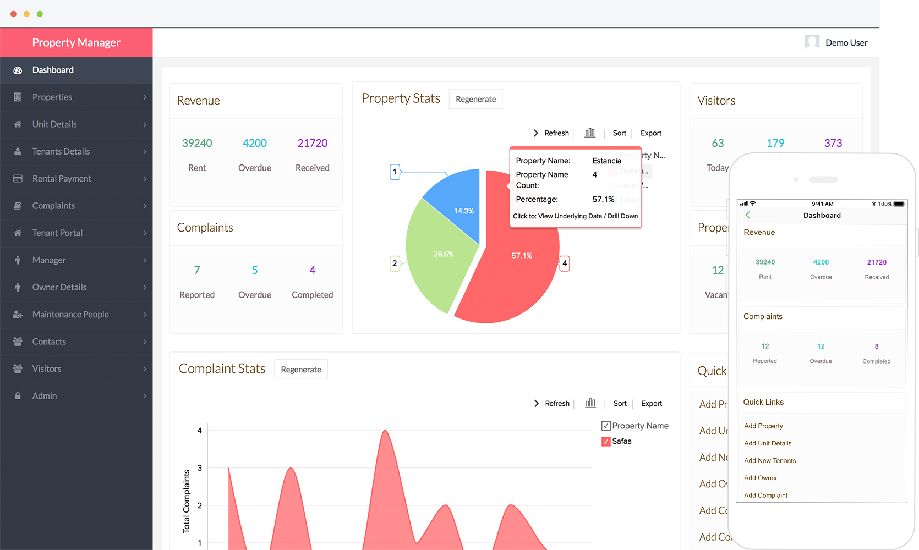Click Regenerate next to Property Stats
The width and height of the screenshot is (919, 550).
[475, 99]
